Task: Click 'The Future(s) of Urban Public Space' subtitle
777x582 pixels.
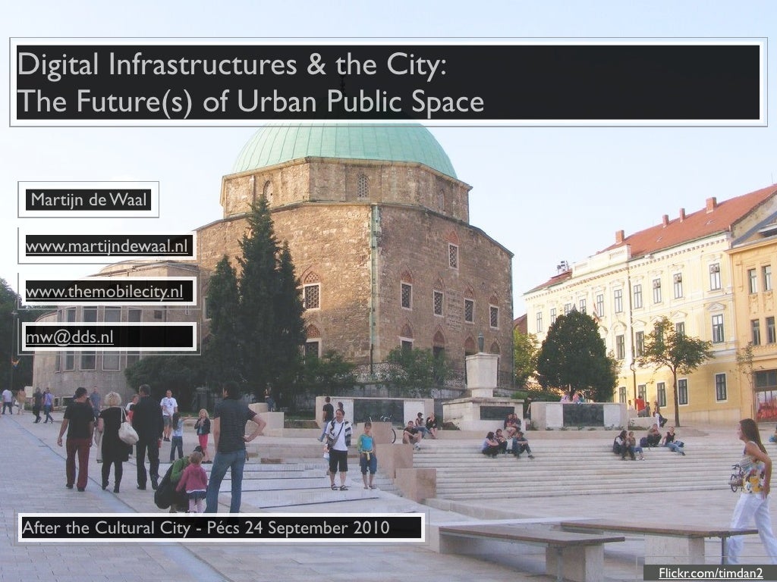Action: (x=250, y=101)
